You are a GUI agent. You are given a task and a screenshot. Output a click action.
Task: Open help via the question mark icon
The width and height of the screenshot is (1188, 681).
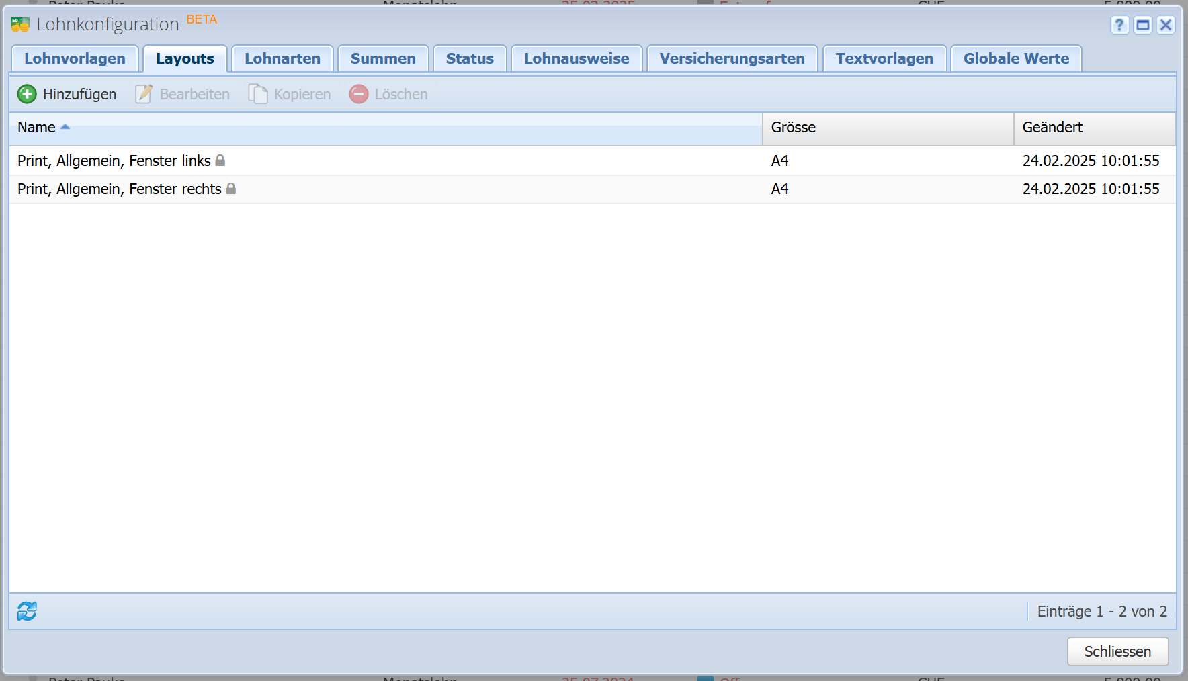[x=1119, y=26]
